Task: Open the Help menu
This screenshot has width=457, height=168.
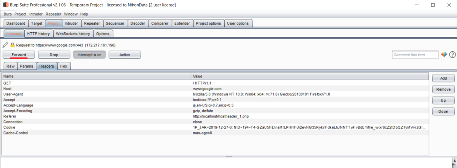Action: click(84, 14)
